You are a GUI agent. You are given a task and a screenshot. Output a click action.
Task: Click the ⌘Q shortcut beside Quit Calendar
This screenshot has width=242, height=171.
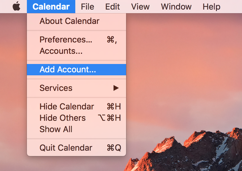pos(114,148)
